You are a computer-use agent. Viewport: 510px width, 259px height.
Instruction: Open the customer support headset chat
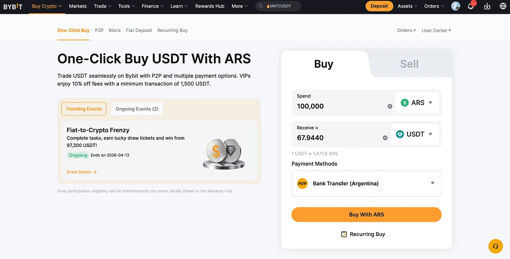point(495,246)
